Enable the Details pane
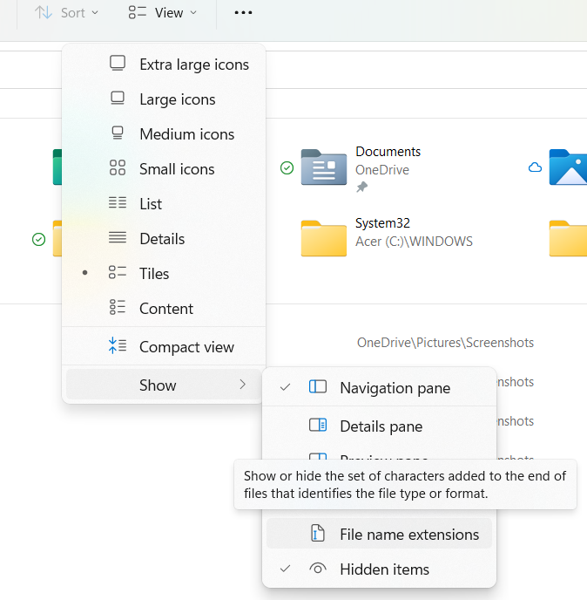 click(379, 426)
